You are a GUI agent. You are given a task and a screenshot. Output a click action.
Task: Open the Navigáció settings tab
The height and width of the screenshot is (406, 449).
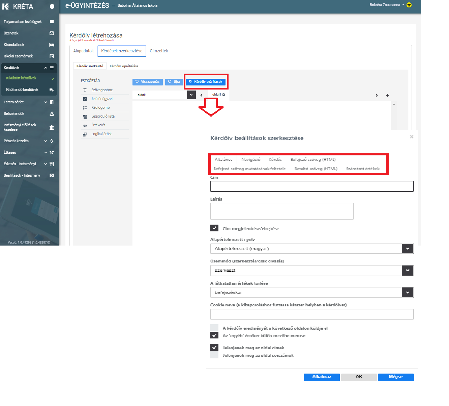[251, 159]
